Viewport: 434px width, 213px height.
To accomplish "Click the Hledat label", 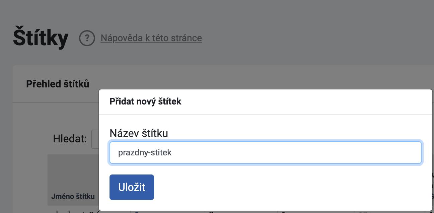I will click(70, 139).
